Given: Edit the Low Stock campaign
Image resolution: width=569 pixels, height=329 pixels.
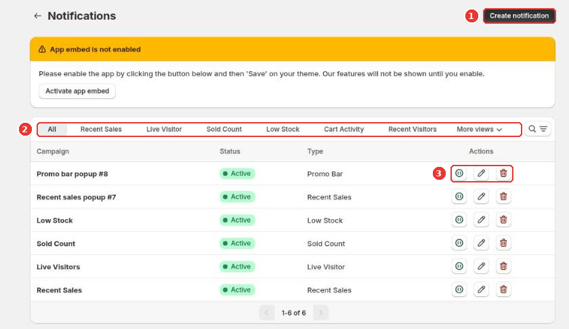Looking at the screenshot, I should point(481,220).
